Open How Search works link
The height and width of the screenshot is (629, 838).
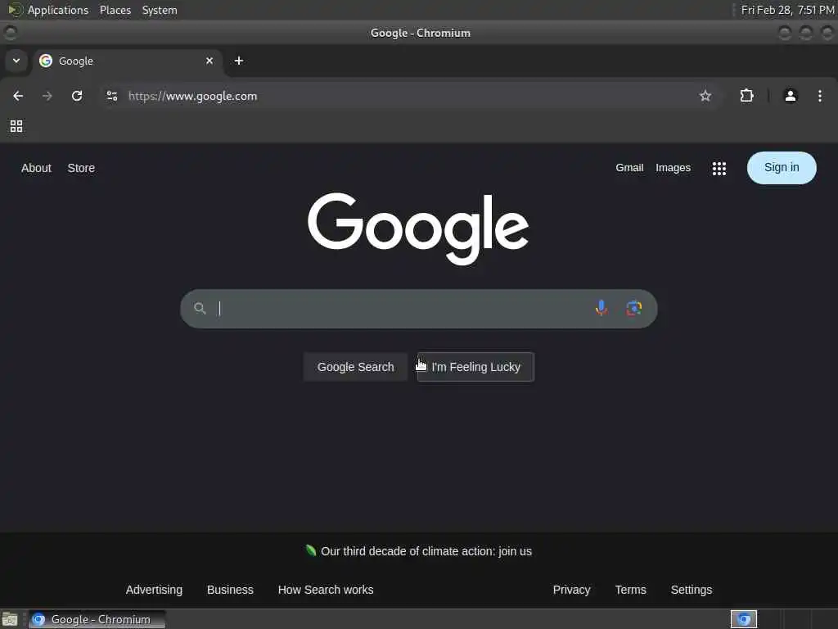326,590
